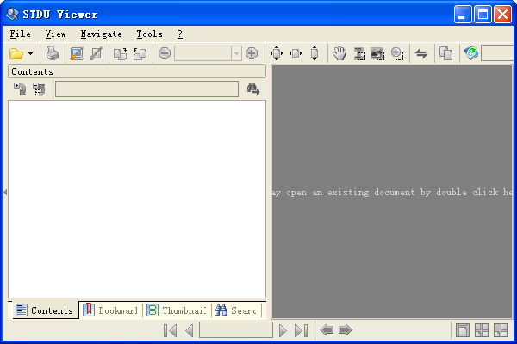Click the Zoom in plus icon
517x344 pixels.
(x=252, y=53)
